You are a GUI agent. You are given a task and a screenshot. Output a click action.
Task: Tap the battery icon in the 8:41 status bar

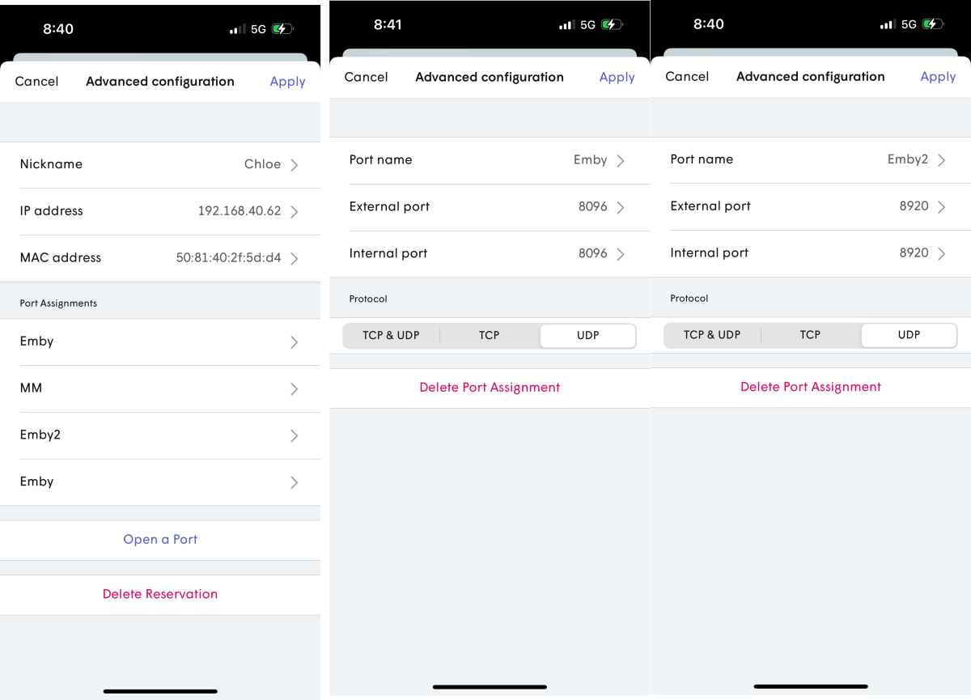pyautogui.click(x=612, y=25)
